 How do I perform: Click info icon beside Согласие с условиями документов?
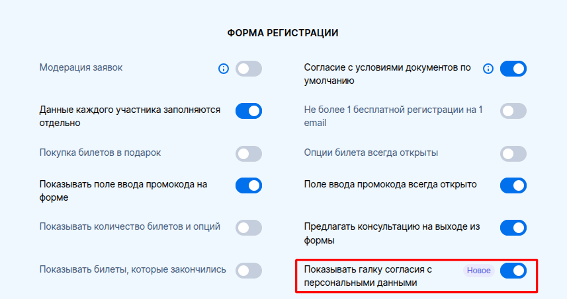click(488, 69)
